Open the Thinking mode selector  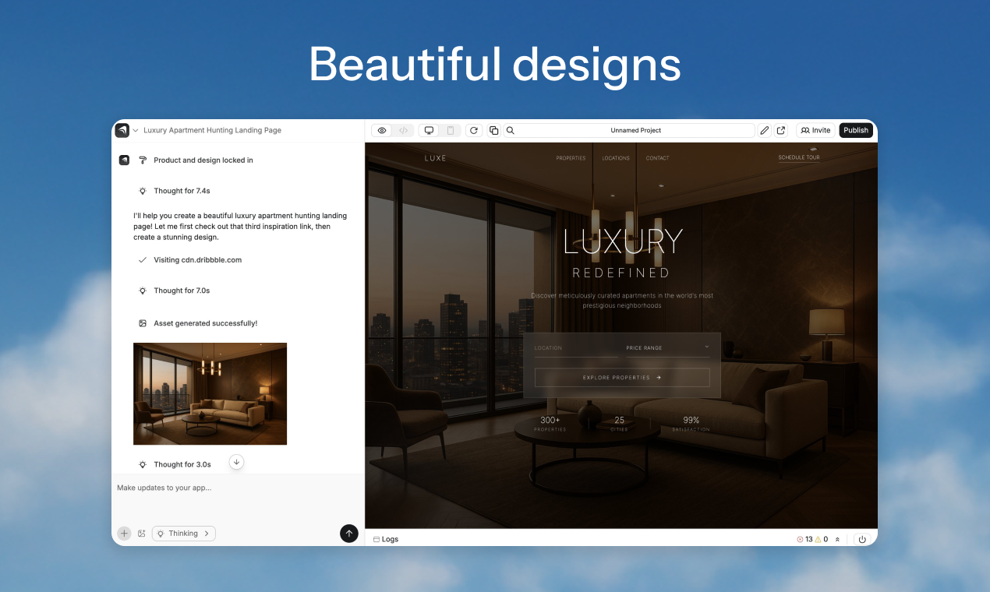coord(184,534)
